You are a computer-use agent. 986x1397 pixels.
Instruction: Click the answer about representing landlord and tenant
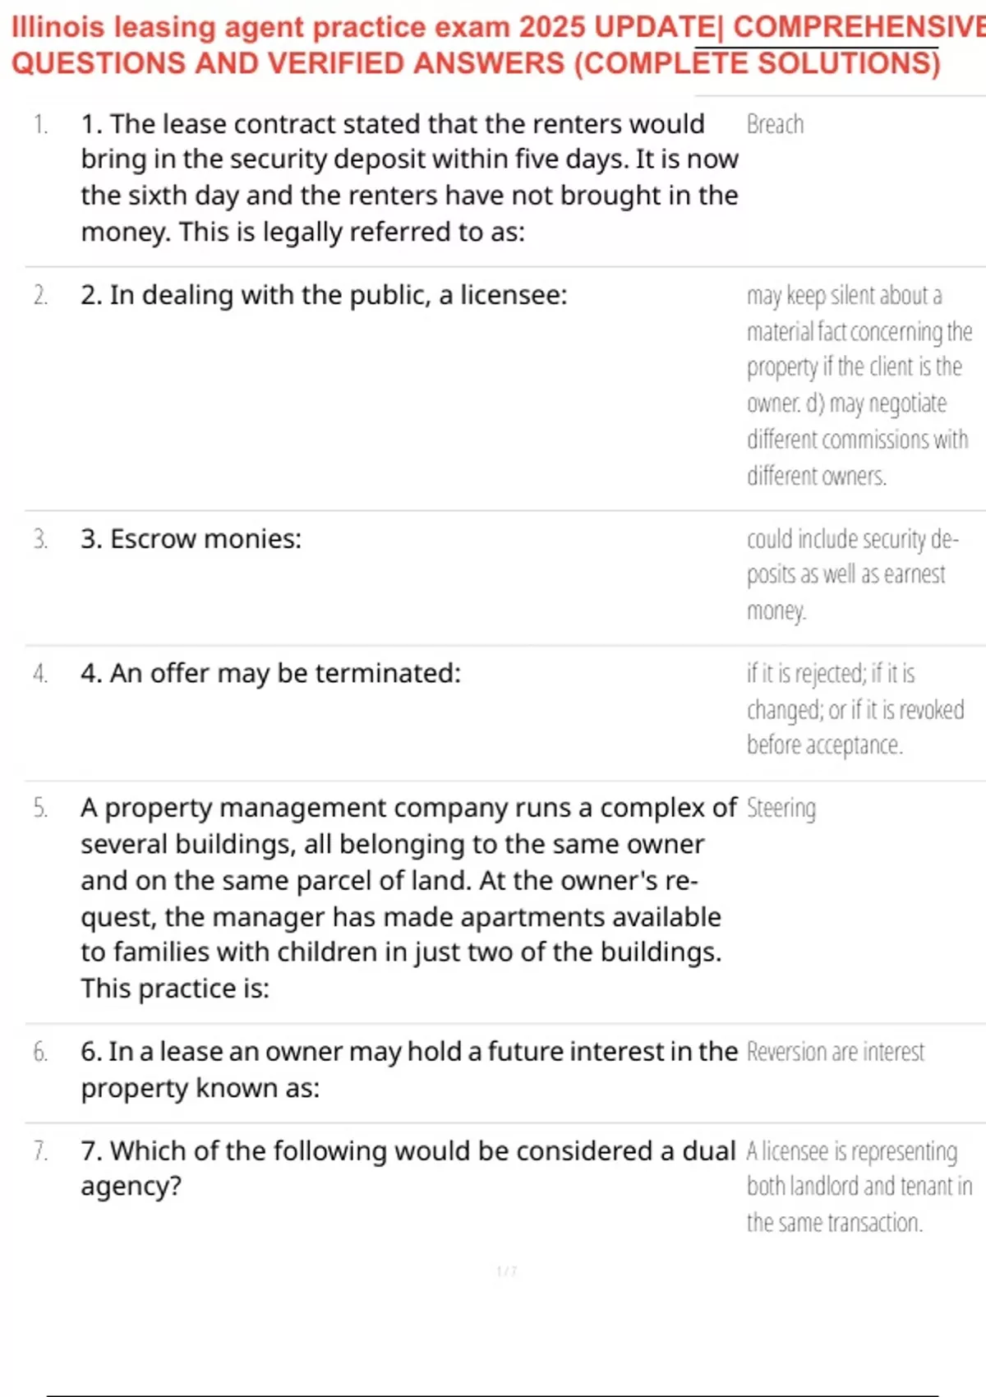coord(859,1187)
